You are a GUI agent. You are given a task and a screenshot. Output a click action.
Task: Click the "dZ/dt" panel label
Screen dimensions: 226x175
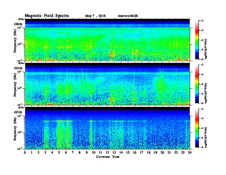tap(18, 112)
